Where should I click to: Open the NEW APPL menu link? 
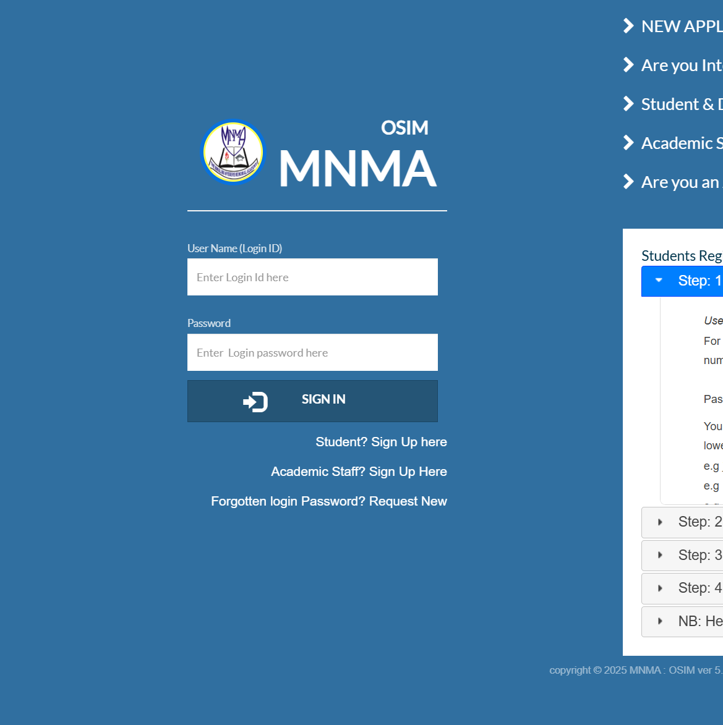pos(681,27)
